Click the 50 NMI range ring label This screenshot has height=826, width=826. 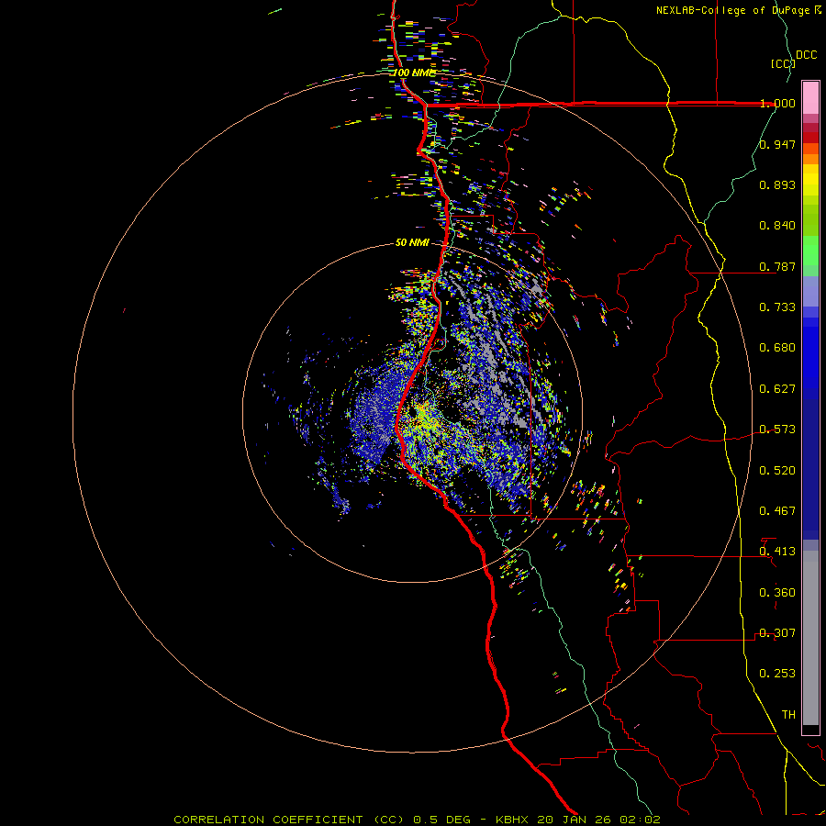(412, 243)
